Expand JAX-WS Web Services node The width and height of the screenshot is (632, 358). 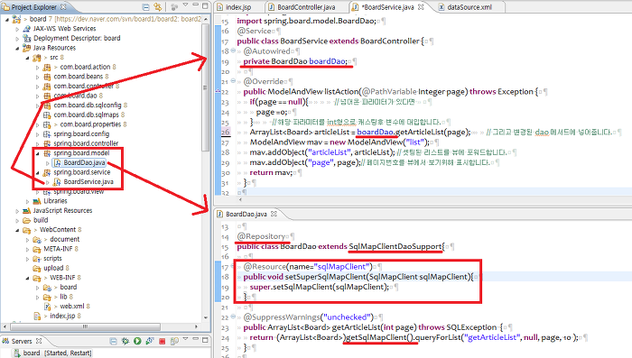(17, 29)
